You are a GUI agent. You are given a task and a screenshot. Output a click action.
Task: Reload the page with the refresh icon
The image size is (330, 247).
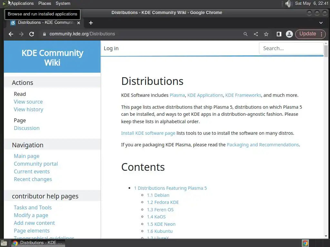[32, 34]
